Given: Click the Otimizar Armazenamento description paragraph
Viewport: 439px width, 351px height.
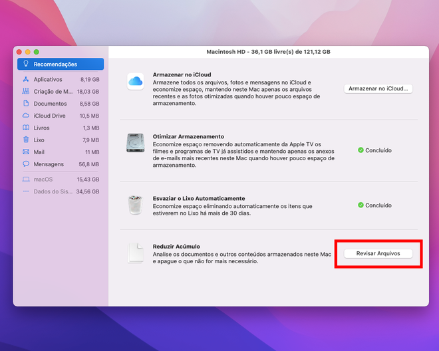Looking at the screenshot, I should coord(243,155).
